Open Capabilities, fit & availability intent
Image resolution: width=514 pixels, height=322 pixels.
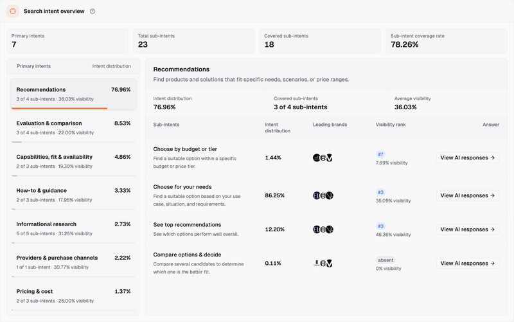pos(73,161)
